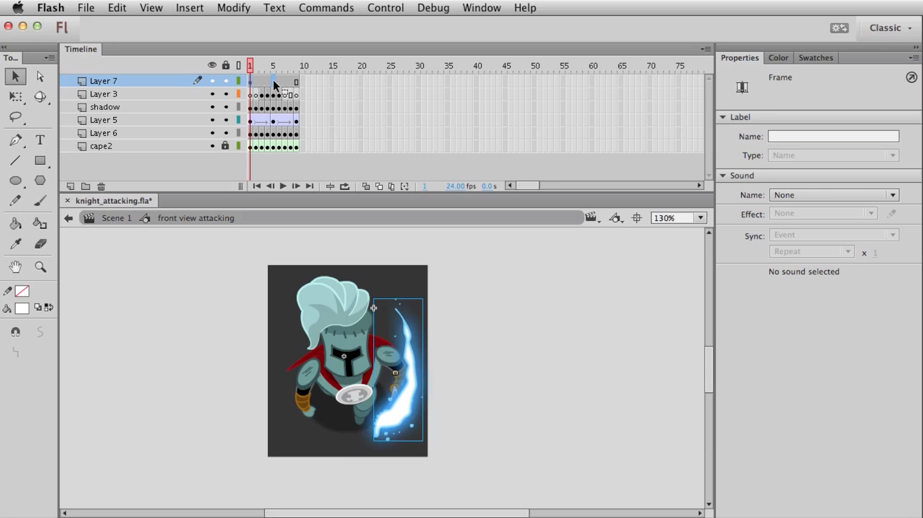Select the Pen tool
923x518 pixels.
click(15, 140)
